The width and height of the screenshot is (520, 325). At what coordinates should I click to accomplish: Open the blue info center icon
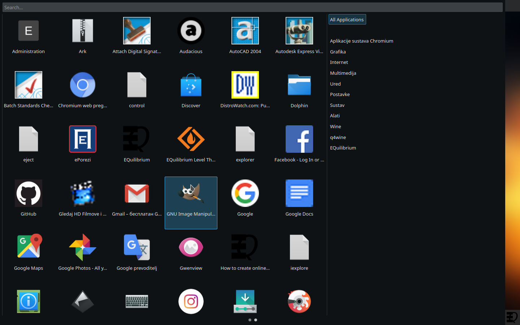(29, 302)
